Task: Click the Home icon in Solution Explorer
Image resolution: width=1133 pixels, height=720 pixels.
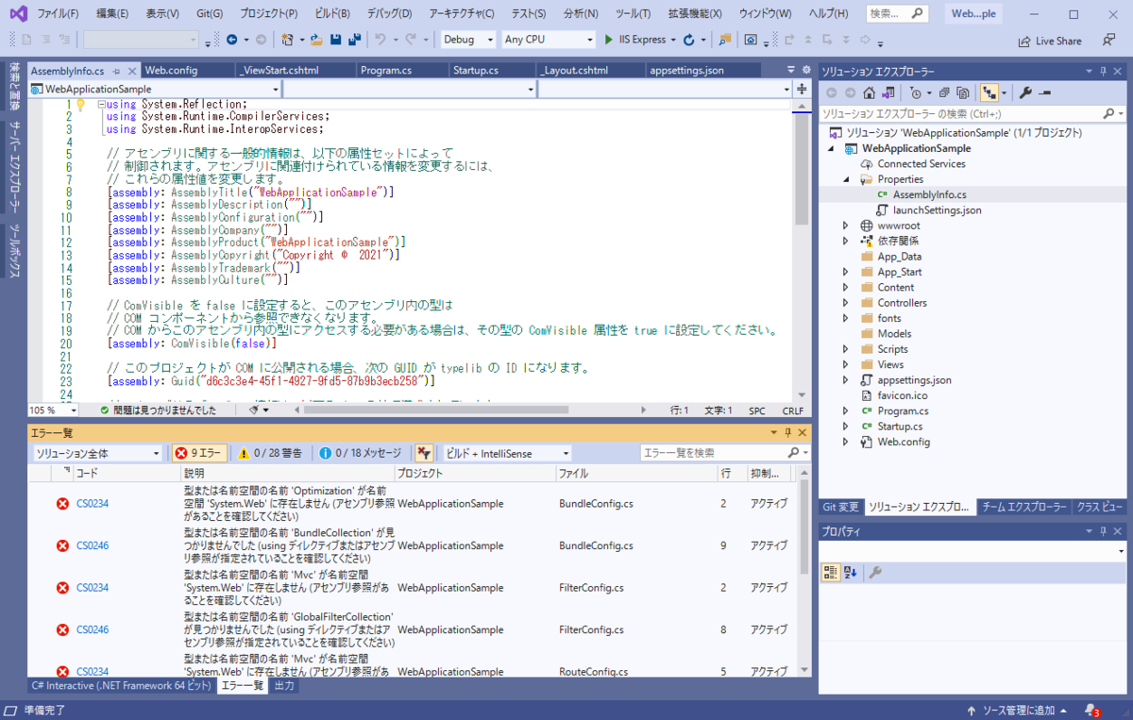Action: pyautogui.click(x=869, y=92)
